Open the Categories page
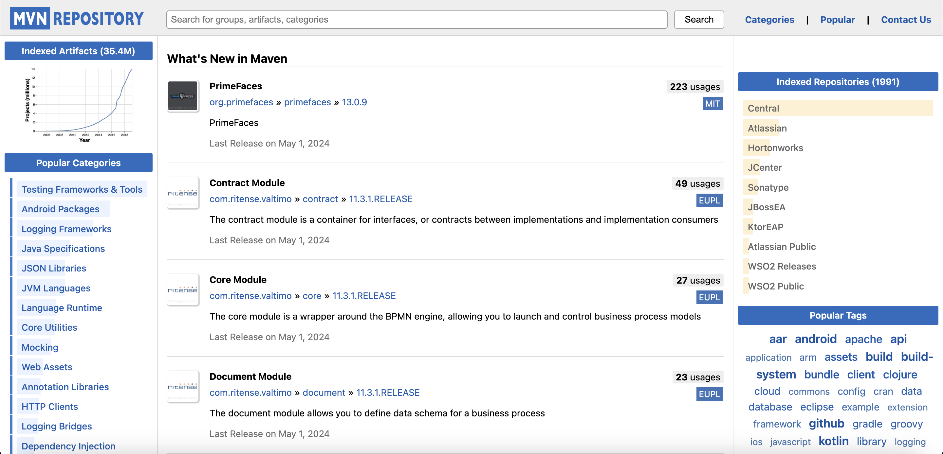Screen dimensions: 943x454 coord(769,19)
